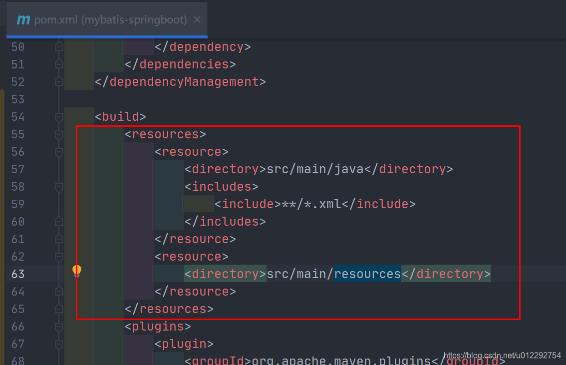
Task: Click the closing dependencyManagement tag
Action: click(x=180, y=81)
